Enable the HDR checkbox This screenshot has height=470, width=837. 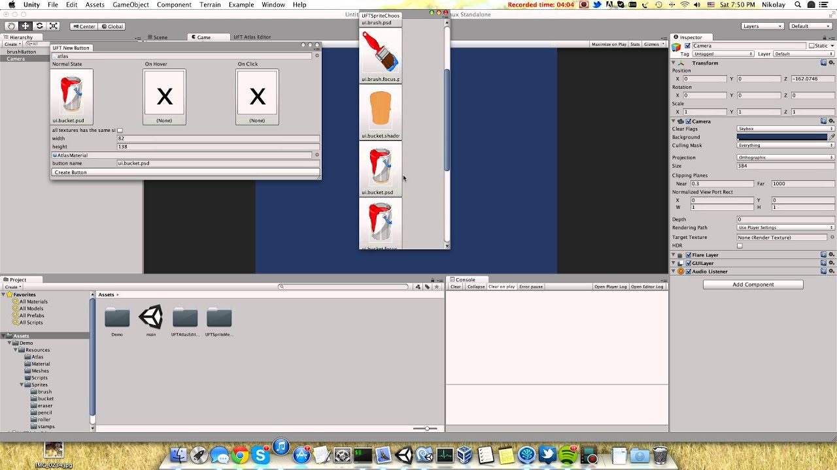740,246
